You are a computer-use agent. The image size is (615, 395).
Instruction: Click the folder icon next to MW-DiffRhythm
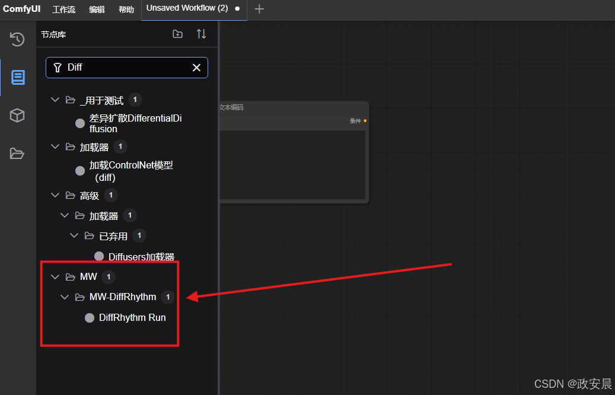[x=79, y=297]
